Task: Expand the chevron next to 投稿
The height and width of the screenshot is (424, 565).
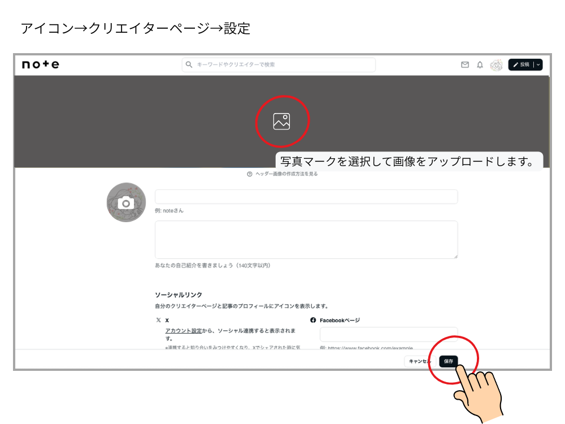Action: pyautogui.click(x=538, y=64)
